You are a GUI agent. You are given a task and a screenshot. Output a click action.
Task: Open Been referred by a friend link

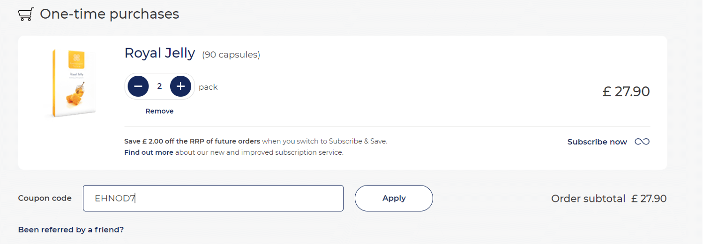pyautogui.click(x=71, y=230)
